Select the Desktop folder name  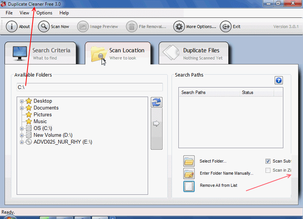click(43, 101)
